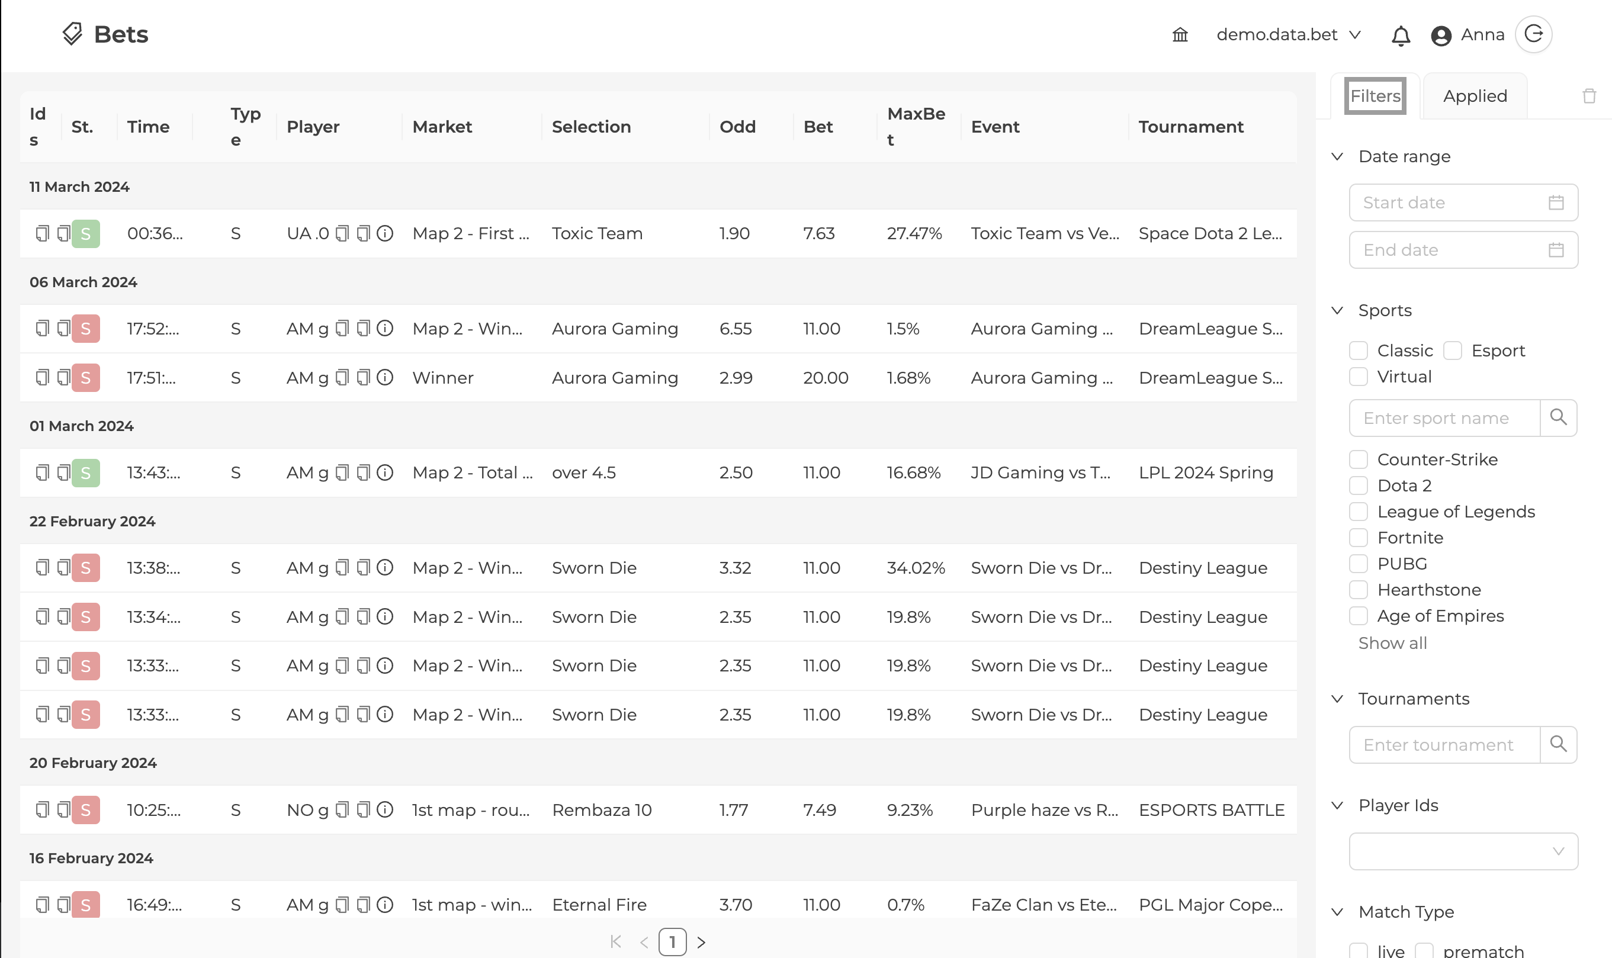Collapse the Player Ids section
Screen dimensions: 1612x958
[1338, 806]
